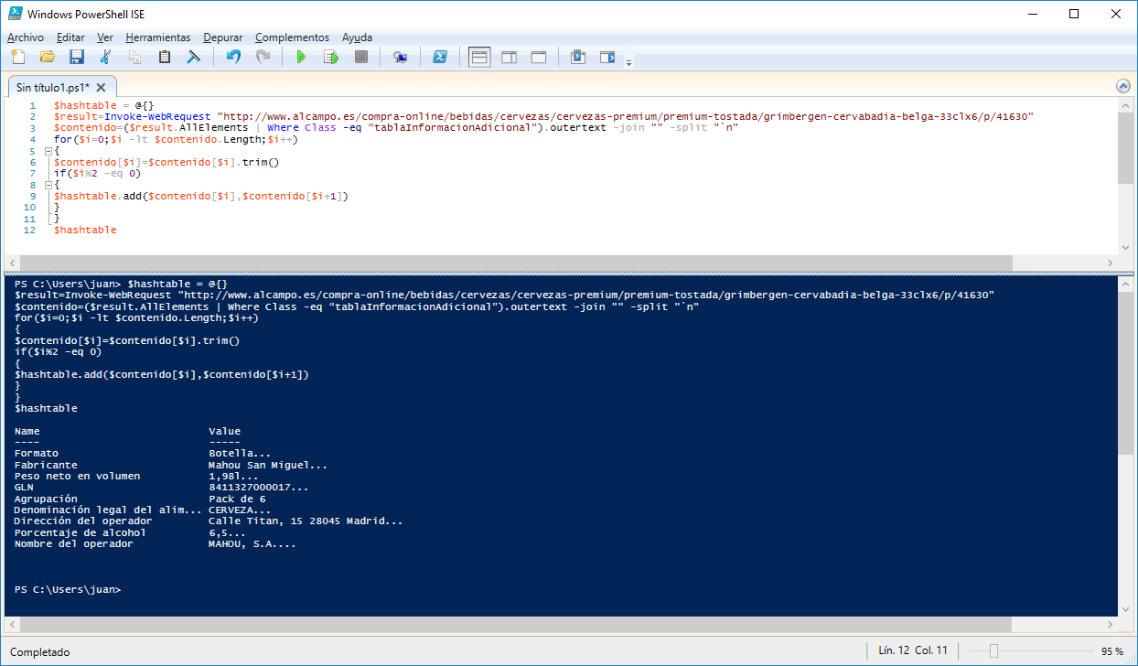The width and height of the screenshot is (1138, 666).
Task: Click the Completado status text
Action: [39, 652]
